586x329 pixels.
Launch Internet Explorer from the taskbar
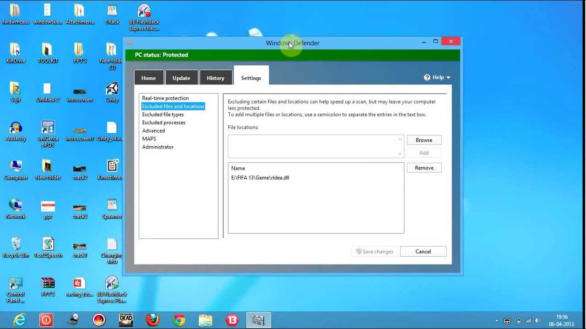pyautogui.click(x=19, y=320)
